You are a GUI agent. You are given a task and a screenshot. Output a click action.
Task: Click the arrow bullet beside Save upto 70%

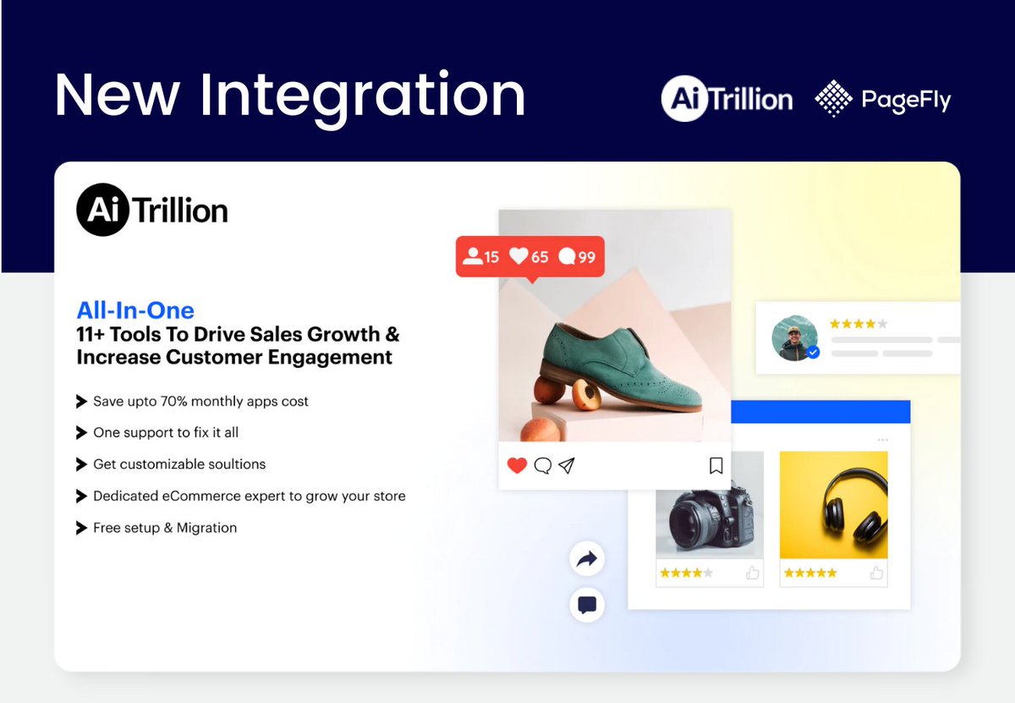81,401
